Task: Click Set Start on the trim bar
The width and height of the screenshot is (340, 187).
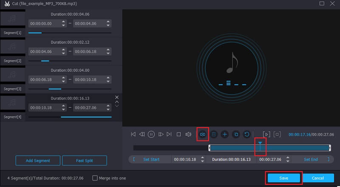Action: click(x=151, y=159)
